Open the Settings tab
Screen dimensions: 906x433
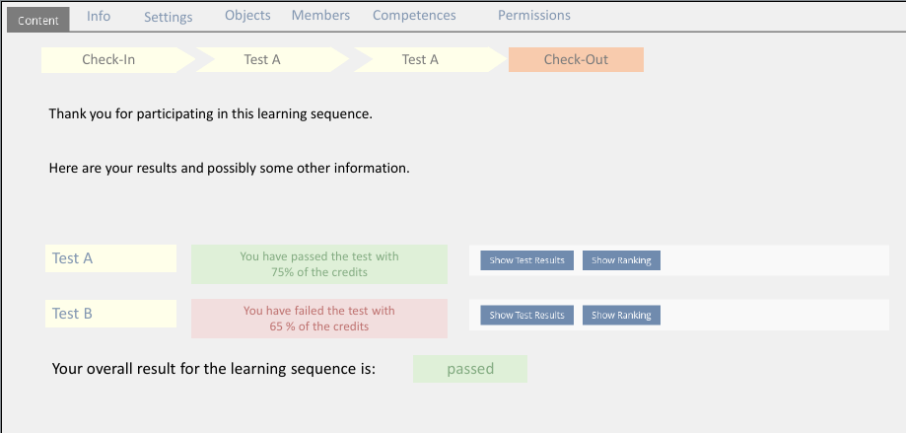pyautogui.click(x=168, y=17)
